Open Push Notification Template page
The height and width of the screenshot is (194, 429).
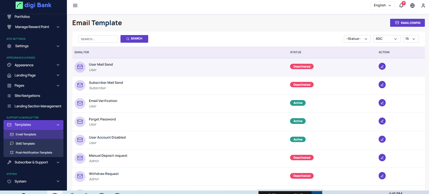(34, 153)
